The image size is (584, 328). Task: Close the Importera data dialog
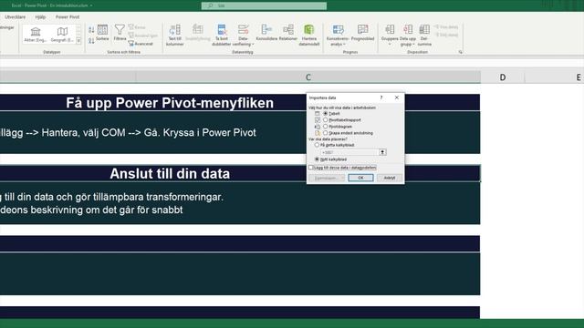click(397, 97)
